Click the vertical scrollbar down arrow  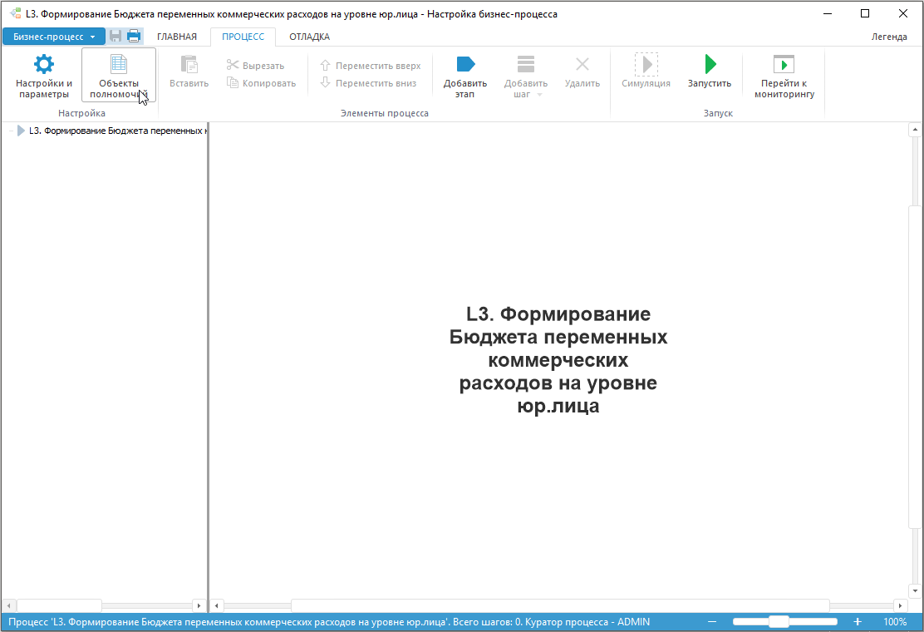pos(915,590)
